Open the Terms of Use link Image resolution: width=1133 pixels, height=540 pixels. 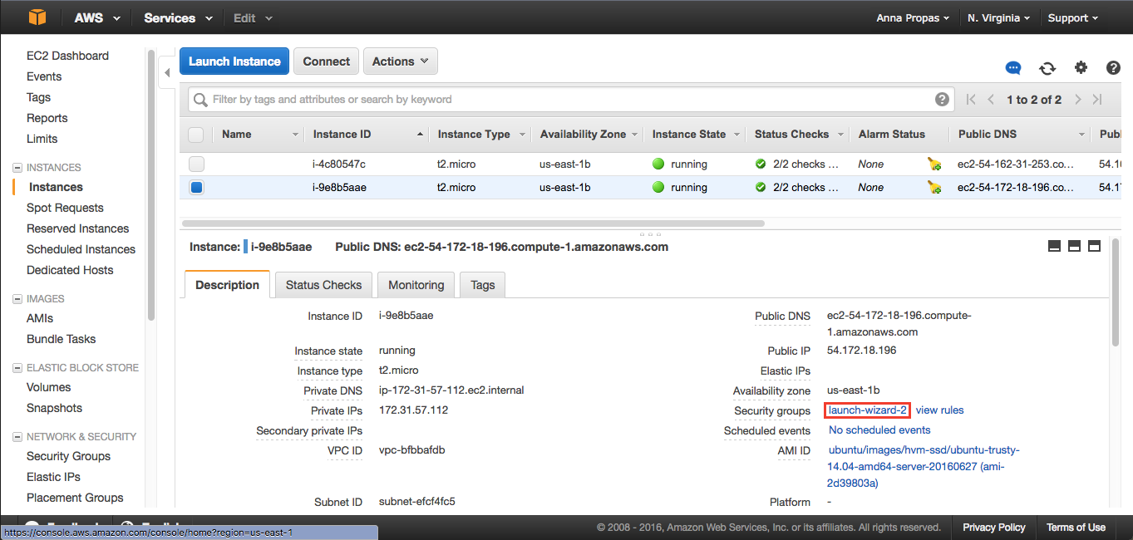click(x=1076, y=528)
